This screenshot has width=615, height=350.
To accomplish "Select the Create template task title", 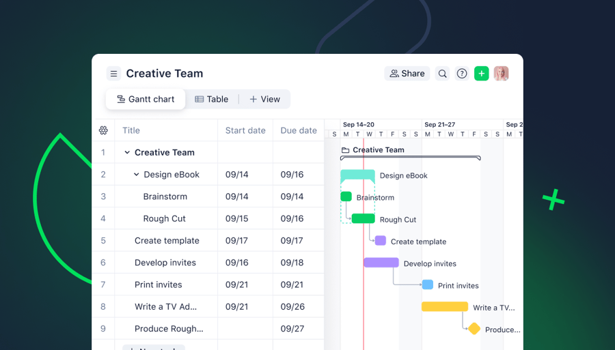I will point(167,241).
